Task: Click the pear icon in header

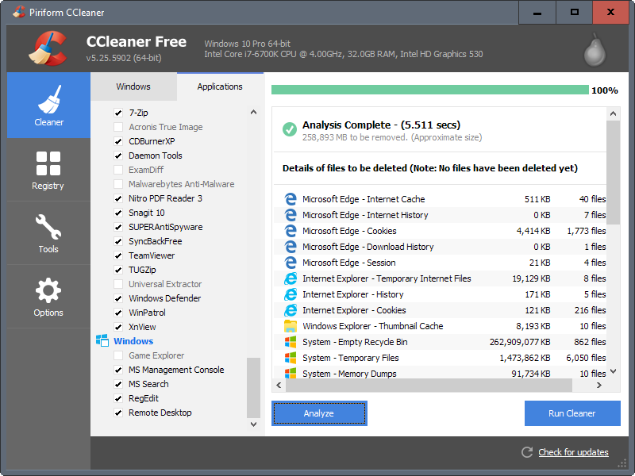Action: tap(595, 50)
